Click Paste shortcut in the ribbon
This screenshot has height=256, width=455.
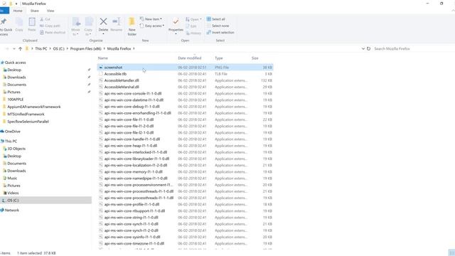pos(53,33)
